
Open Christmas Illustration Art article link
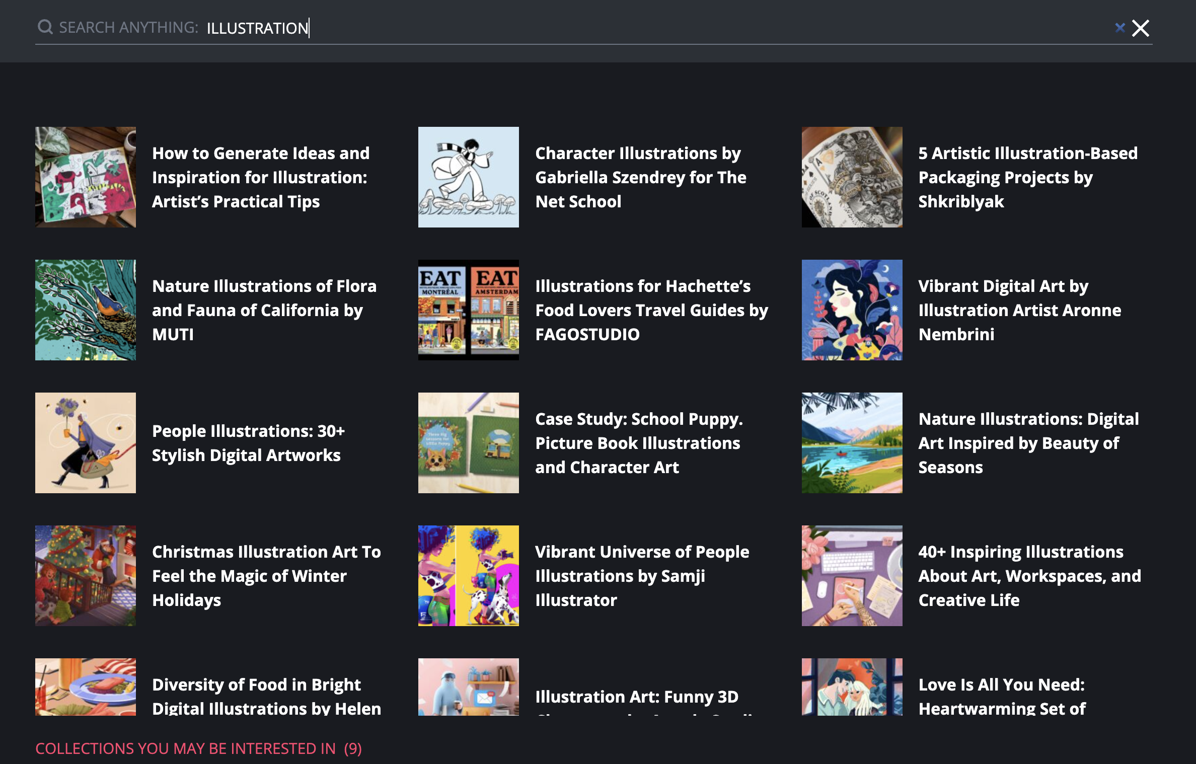click(x=266, y=576)
